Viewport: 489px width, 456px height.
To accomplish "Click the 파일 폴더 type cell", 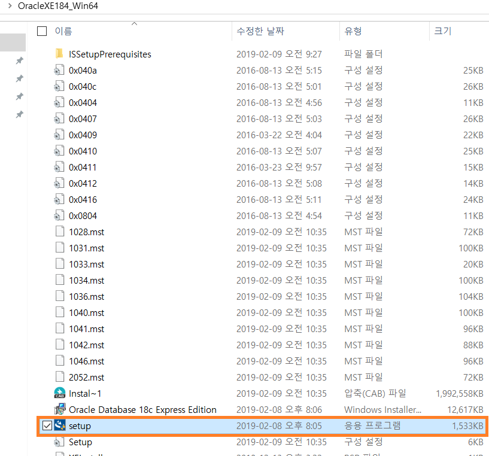I will (363, 54).
